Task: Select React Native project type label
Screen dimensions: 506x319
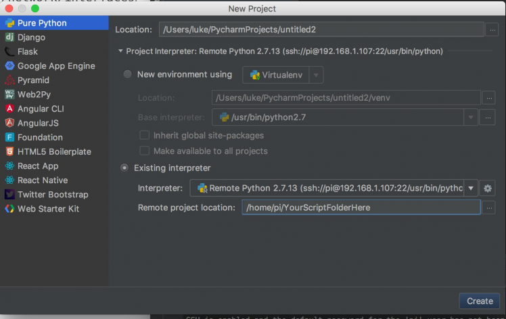Action: (43, 180)
